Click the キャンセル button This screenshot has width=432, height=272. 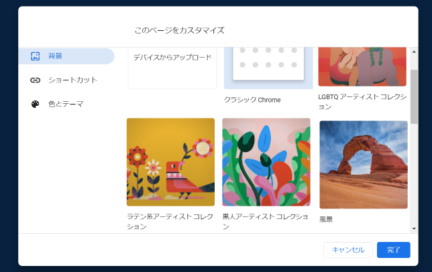pos(348,250)
